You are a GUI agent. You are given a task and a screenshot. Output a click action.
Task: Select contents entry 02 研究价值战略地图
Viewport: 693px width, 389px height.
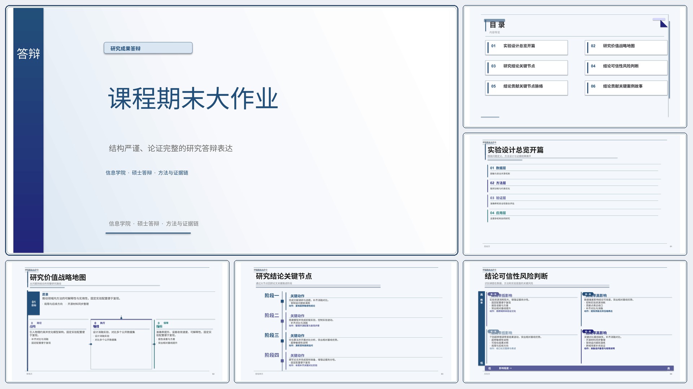[626, 48]
